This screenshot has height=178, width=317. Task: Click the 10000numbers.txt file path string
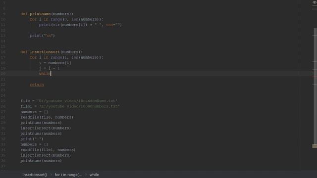[79, 106]
